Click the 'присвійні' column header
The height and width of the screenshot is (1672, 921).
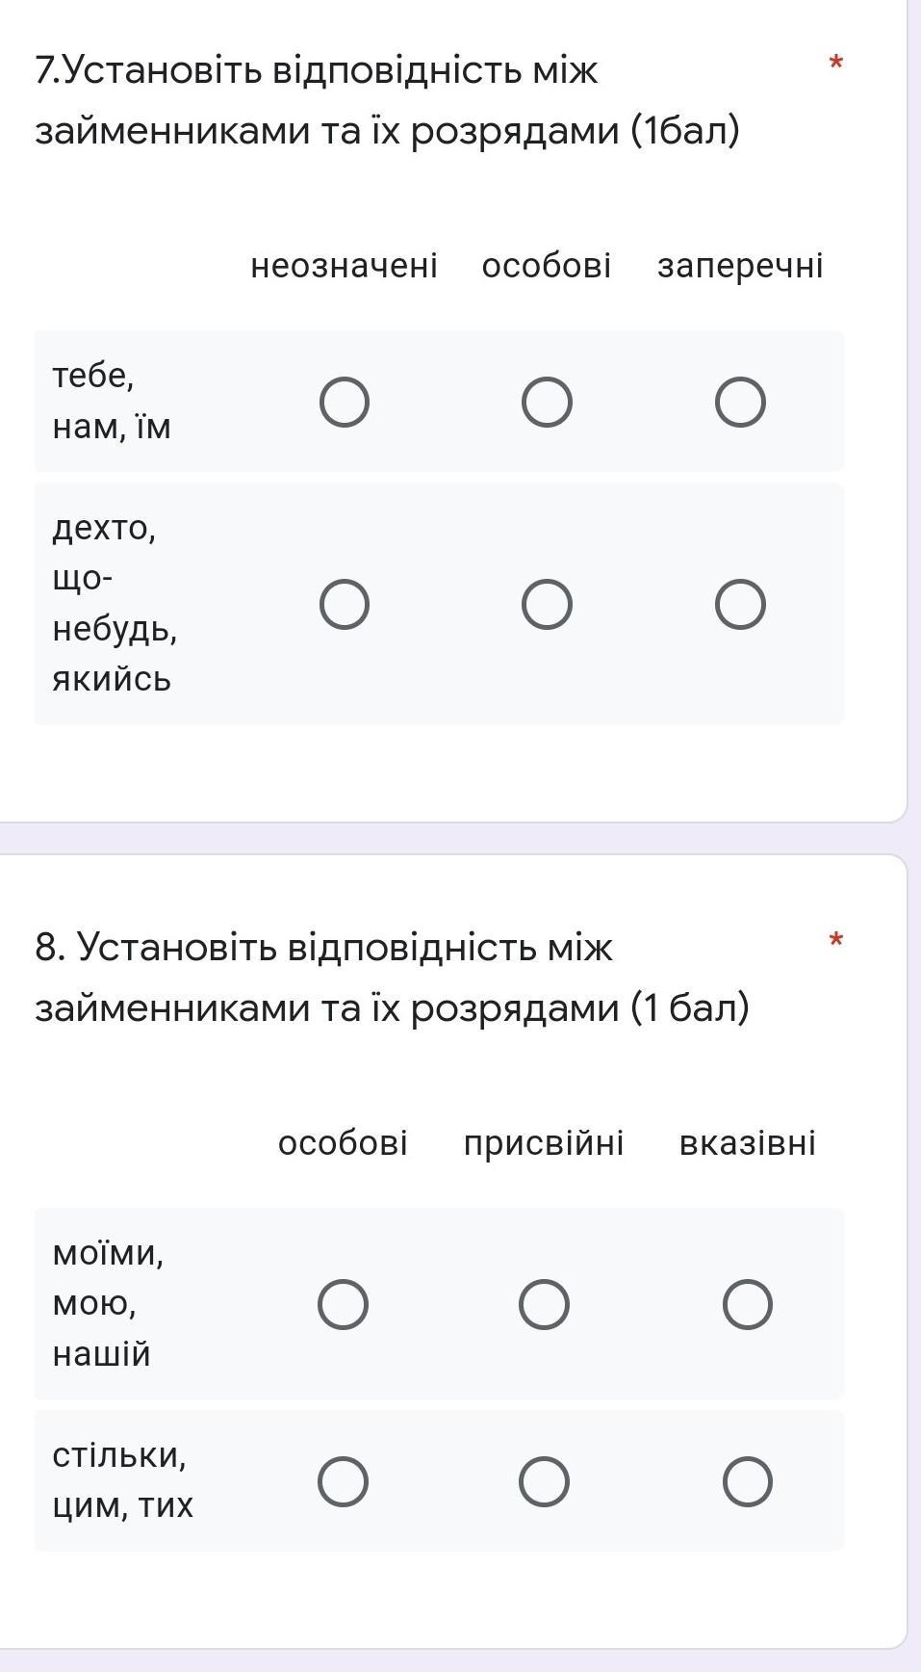[544, 1143]
